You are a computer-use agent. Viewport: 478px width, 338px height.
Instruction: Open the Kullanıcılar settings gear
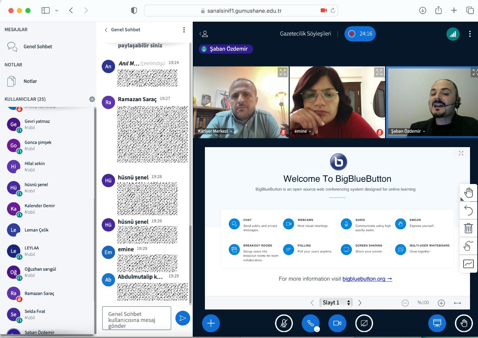[92, 99]
